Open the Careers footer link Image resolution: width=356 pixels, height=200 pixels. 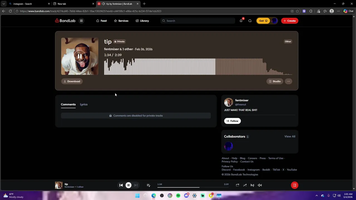[252, 158]
